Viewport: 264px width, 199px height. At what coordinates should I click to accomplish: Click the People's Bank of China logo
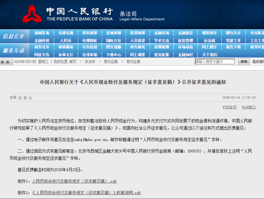(32, 14)
